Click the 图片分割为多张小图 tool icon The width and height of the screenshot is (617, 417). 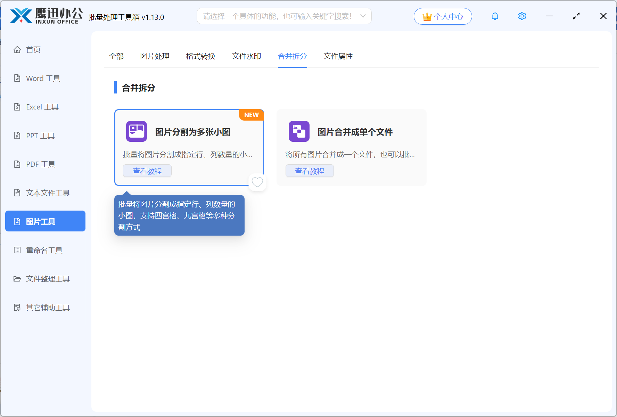(x=136, y=131)
